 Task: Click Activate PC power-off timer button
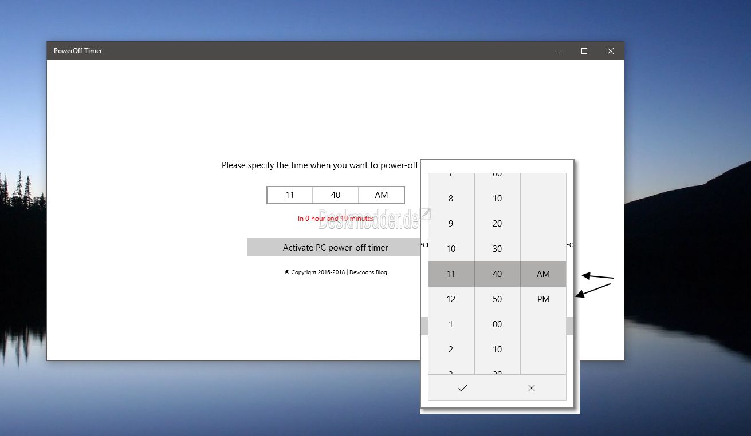(335, 248)
